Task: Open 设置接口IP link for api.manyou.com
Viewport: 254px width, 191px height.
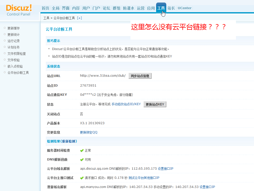Action: tap(207, 187)
